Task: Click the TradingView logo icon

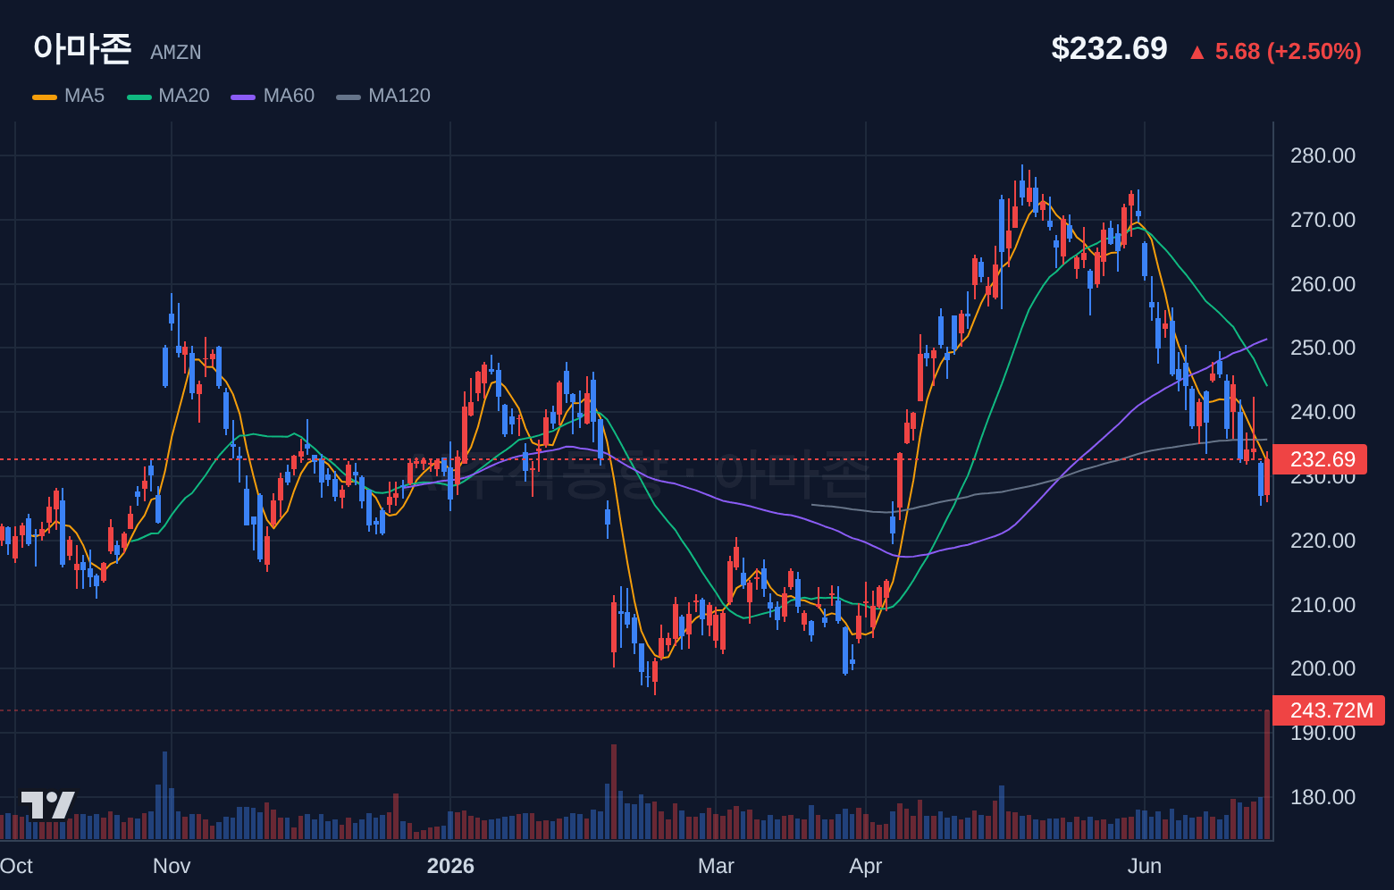Action: click(48, 805)
